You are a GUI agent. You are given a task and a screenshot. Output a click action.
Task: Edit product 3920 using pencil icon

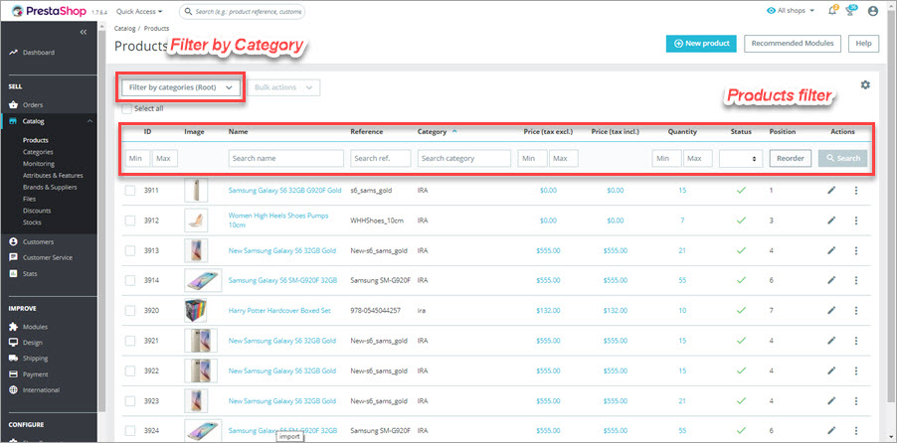point(831,310)
